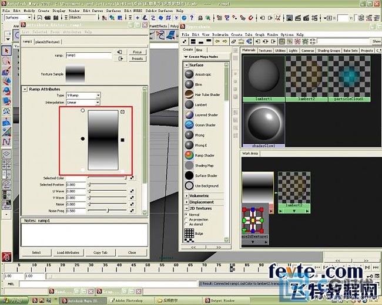Choose the Soft Modification tool
Screen dimensions: 382x305
[6, 121]
